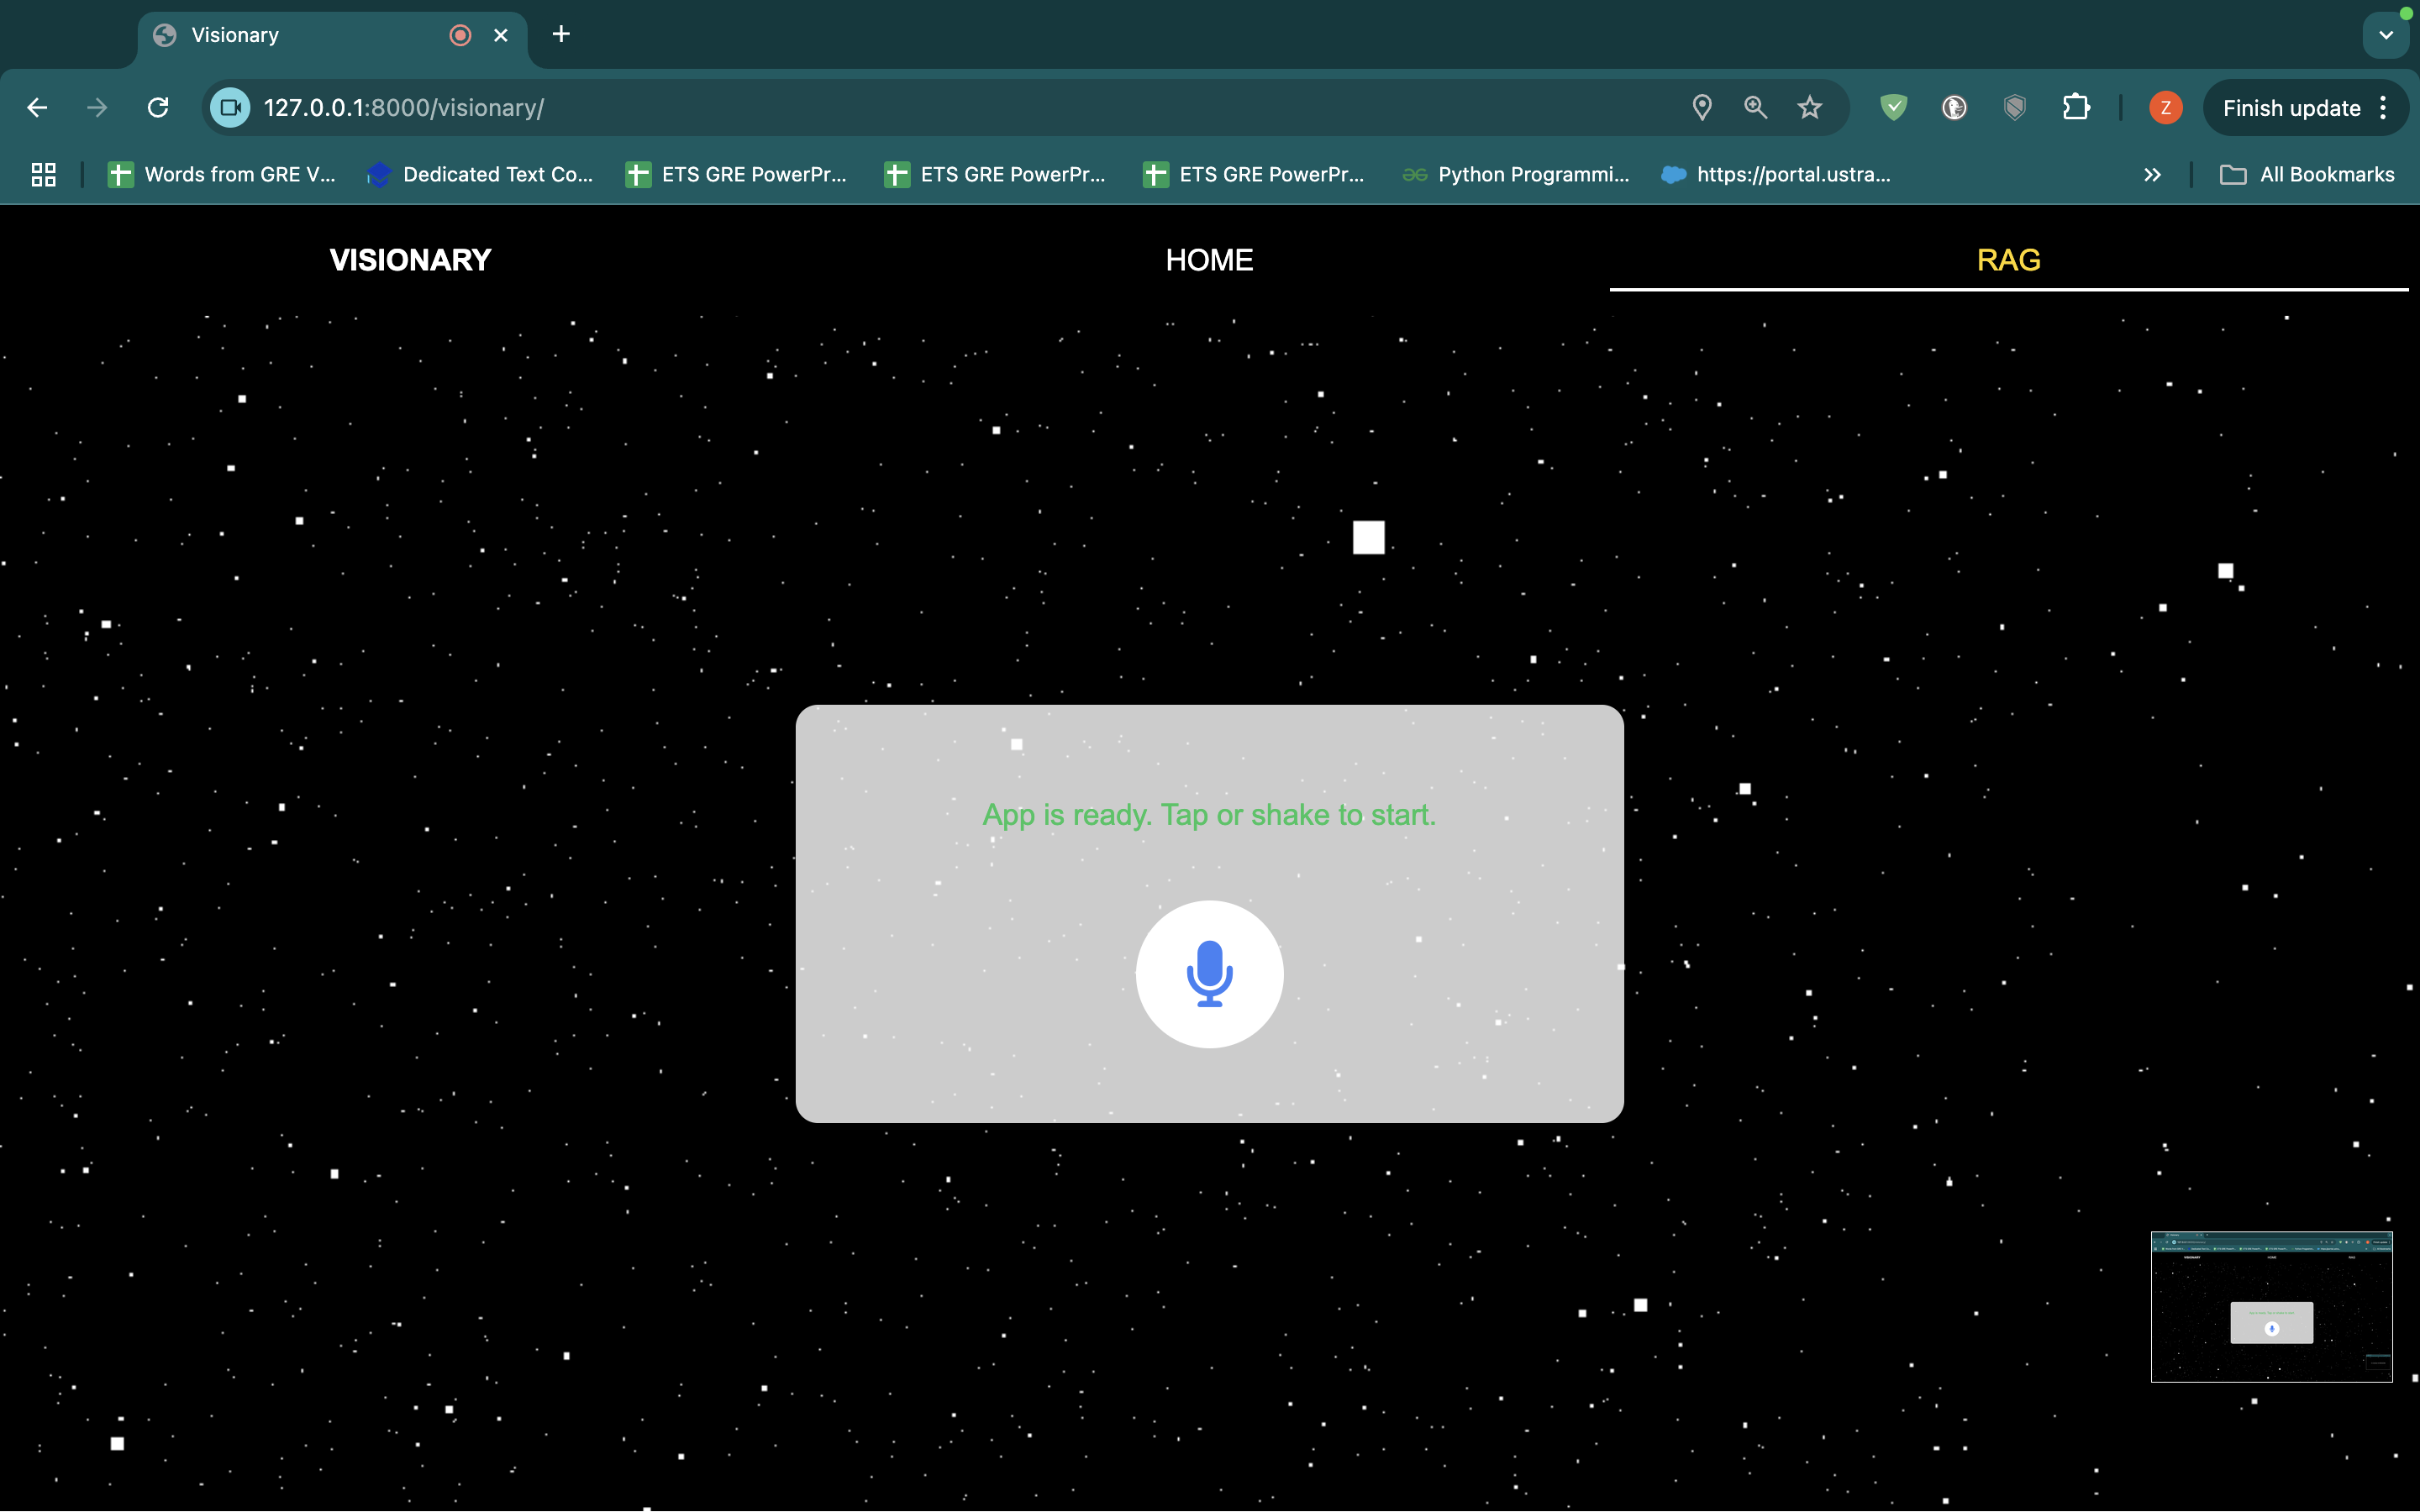Viewport: 2420px width, 1512px height.
Task: Expand hidden bookmarks overflow chevron
Action: [2152, 175]
